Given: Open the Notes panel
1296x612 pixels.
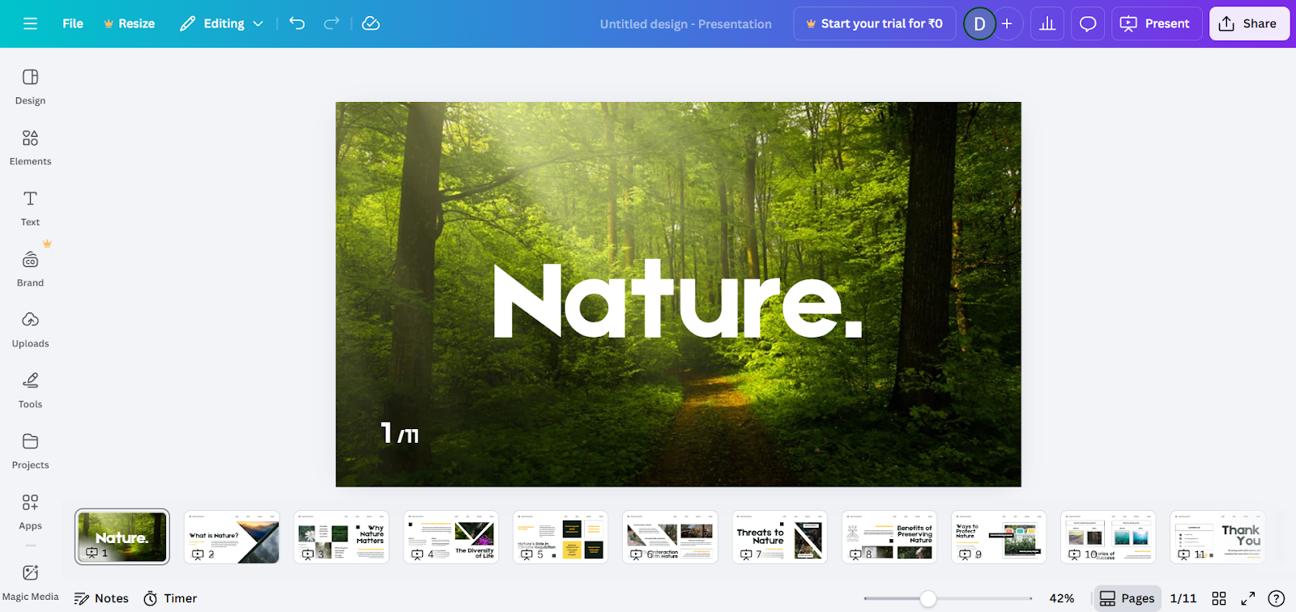Looking at the screenshot, I should (x=101, y=598).
